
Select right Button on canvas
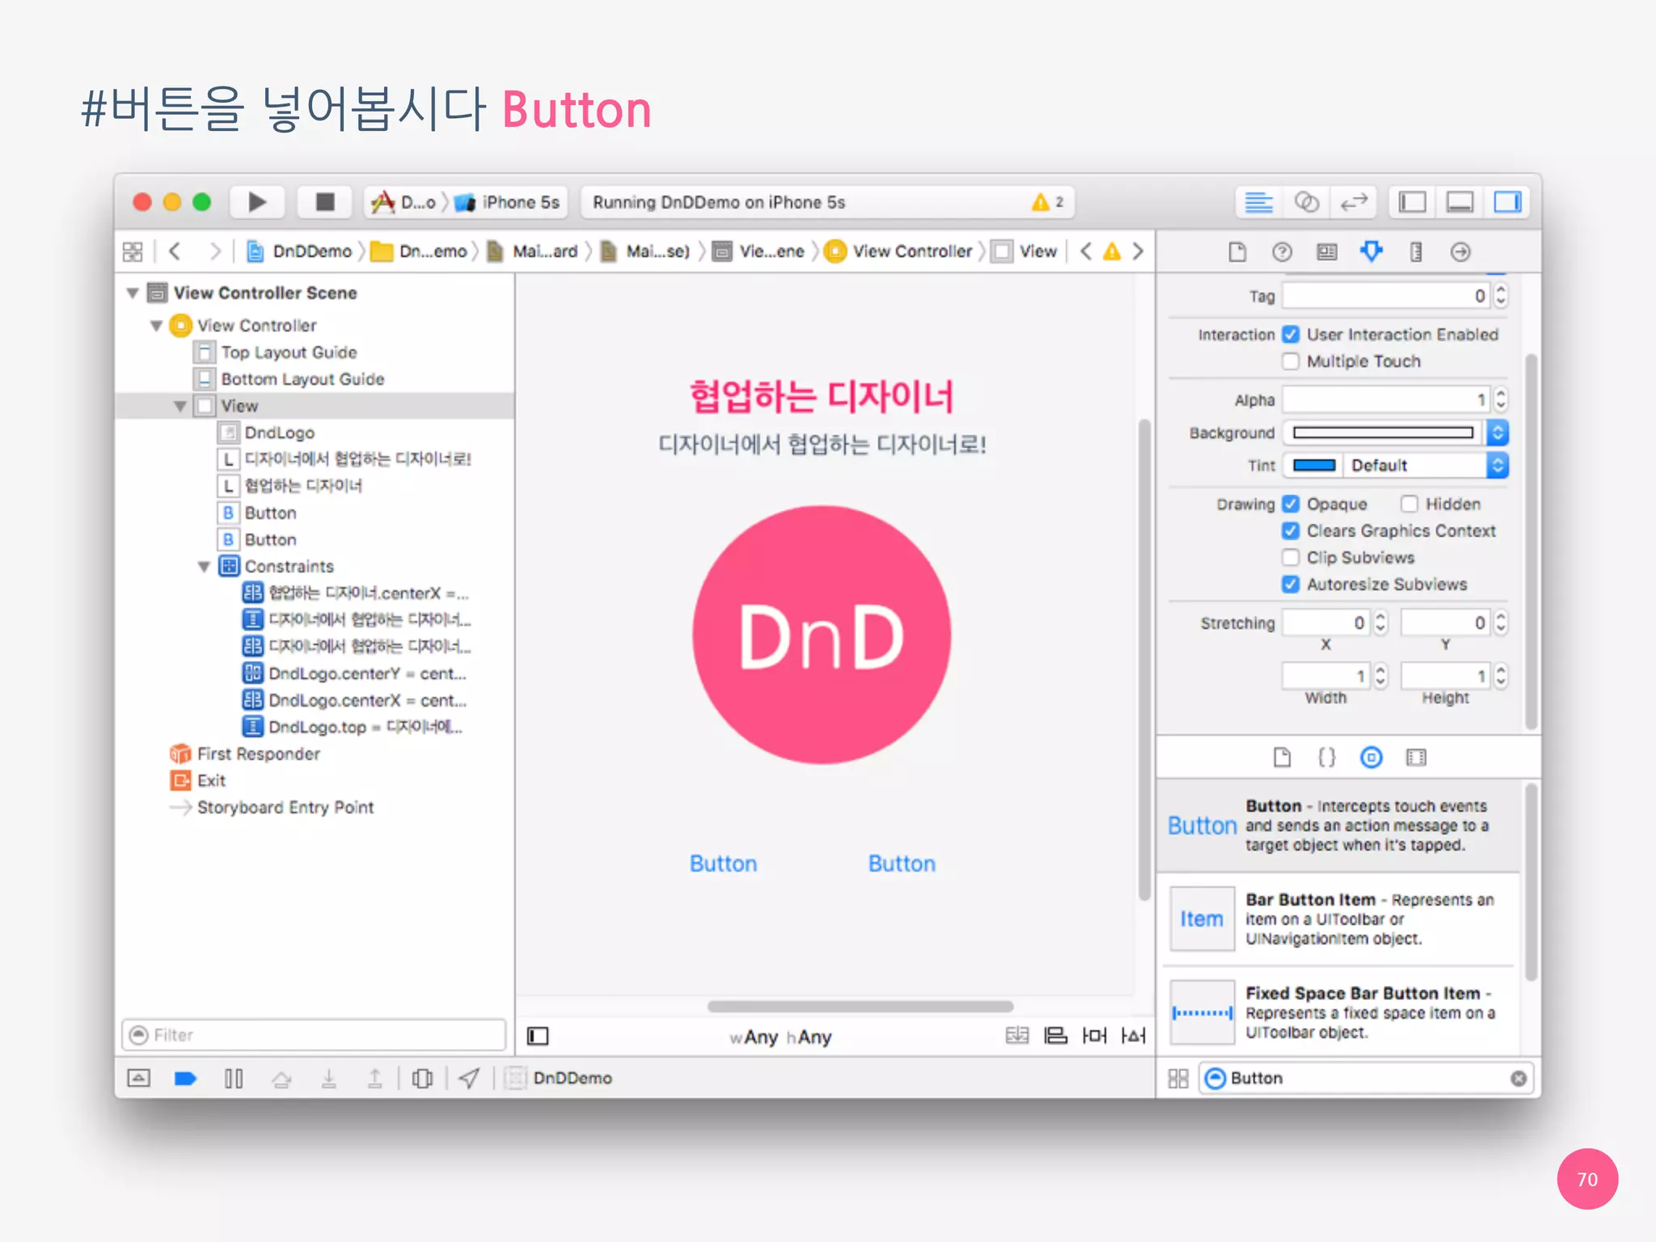[x=902, y=864]
